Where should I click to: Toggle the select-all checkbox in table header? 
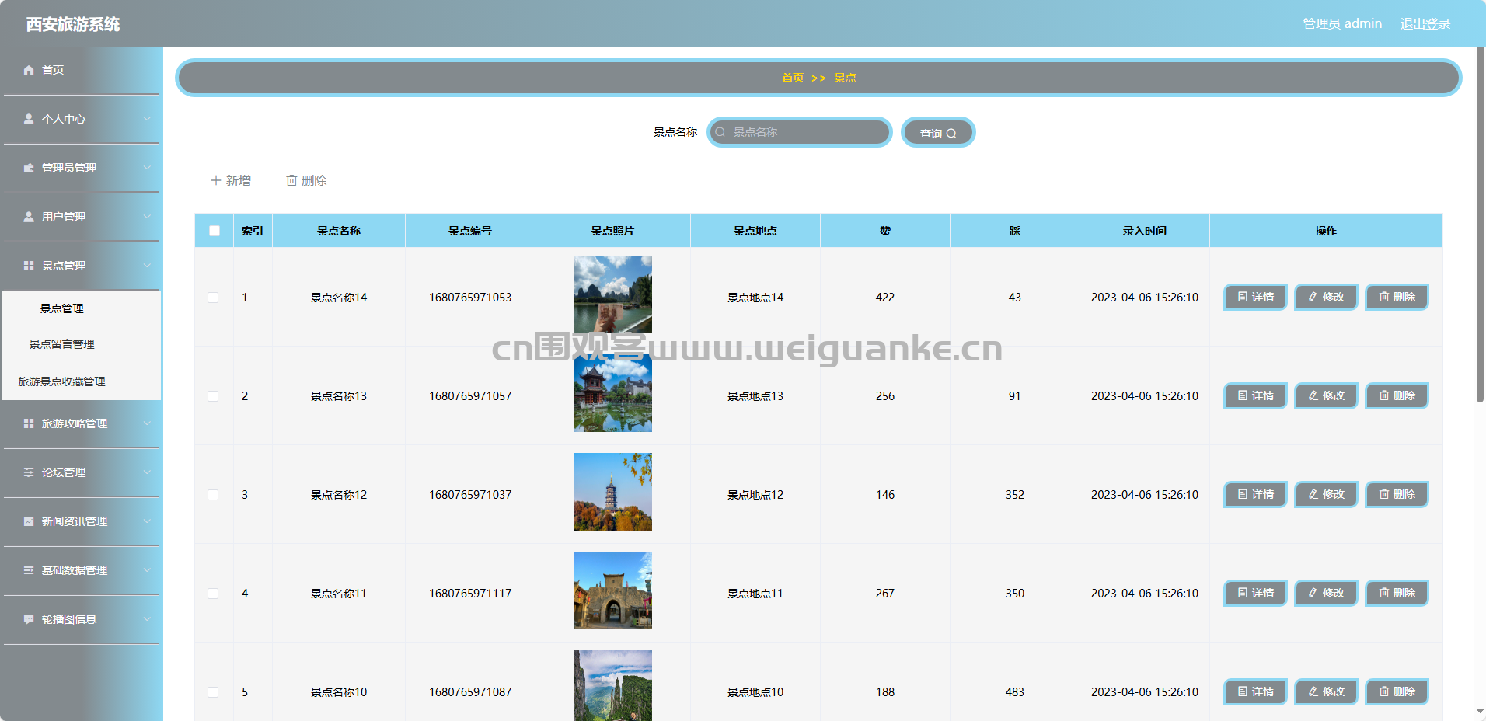(x=215, y=231)
